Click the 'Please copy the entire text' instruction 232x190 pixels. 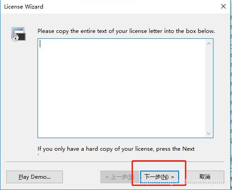pos(126,31)
